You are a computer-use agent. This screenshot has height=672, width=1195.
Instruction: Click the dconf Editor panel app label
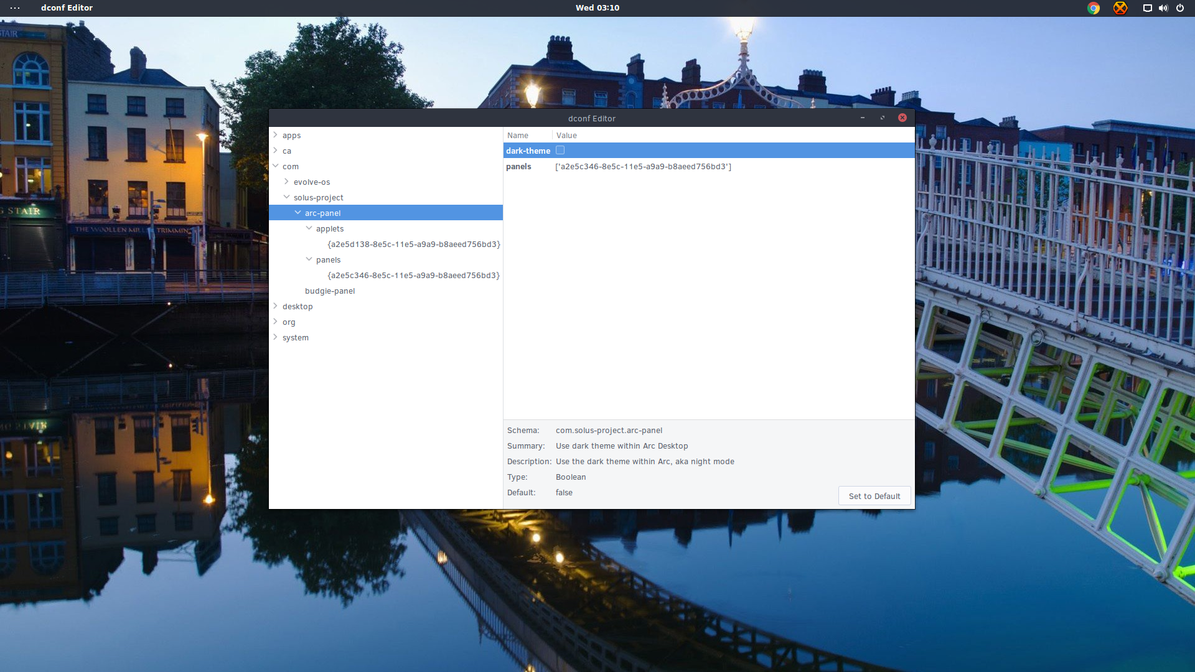[x=67, y=8]
